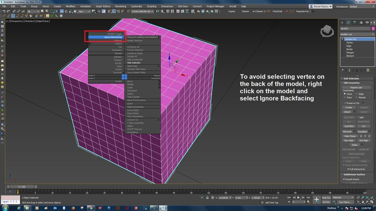376x211 pixels.
Task: Click the Select and Link chain icon
Action: (x=14, y=11)
